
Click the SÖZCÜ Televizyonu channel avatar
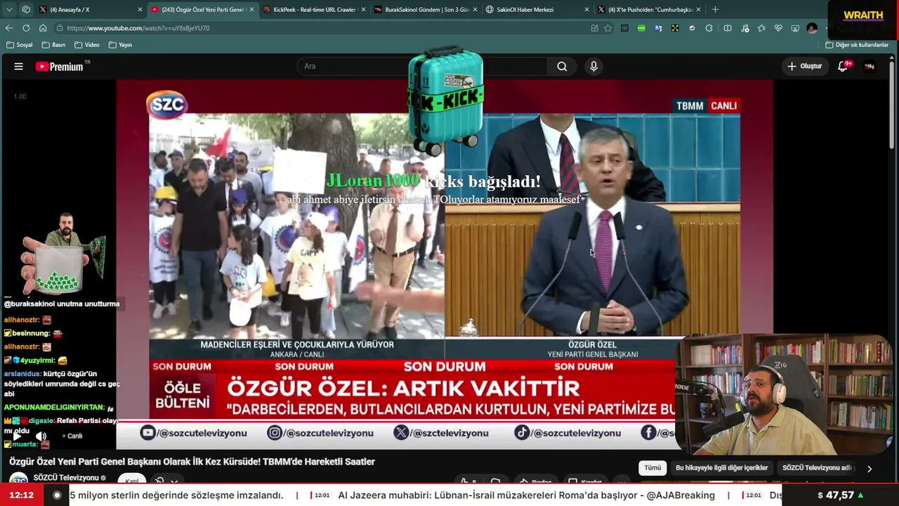click(18, 479)
